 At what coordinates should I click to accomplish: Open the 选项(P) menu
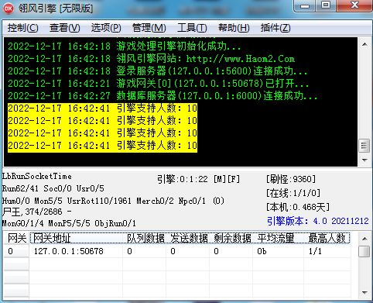pyautogui.click(x=106, y=28)
